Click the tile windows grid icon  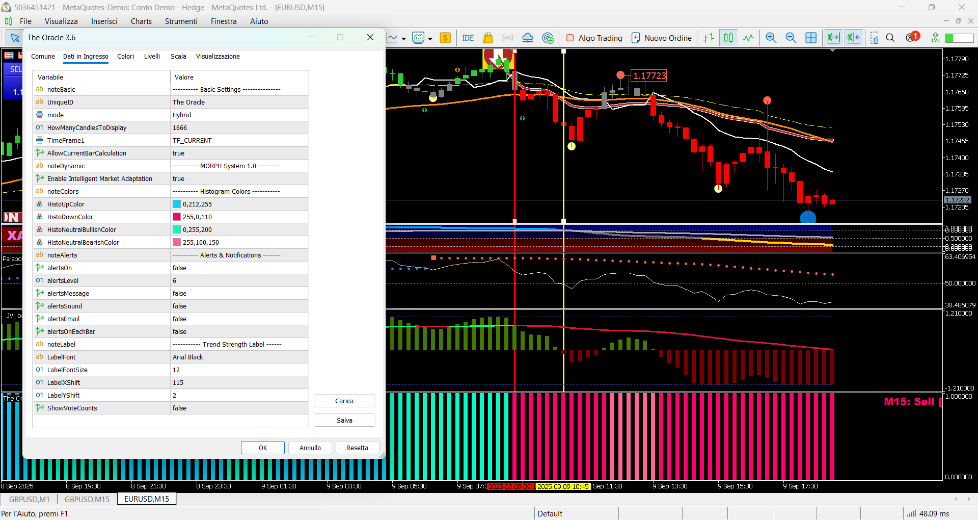click(811, 38)
